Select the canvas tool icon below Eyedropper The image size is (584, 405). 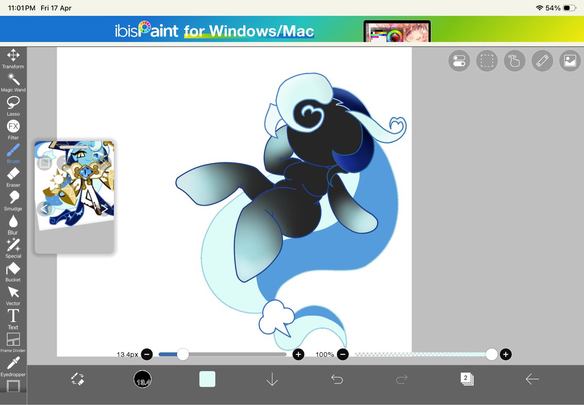point(13,387)
